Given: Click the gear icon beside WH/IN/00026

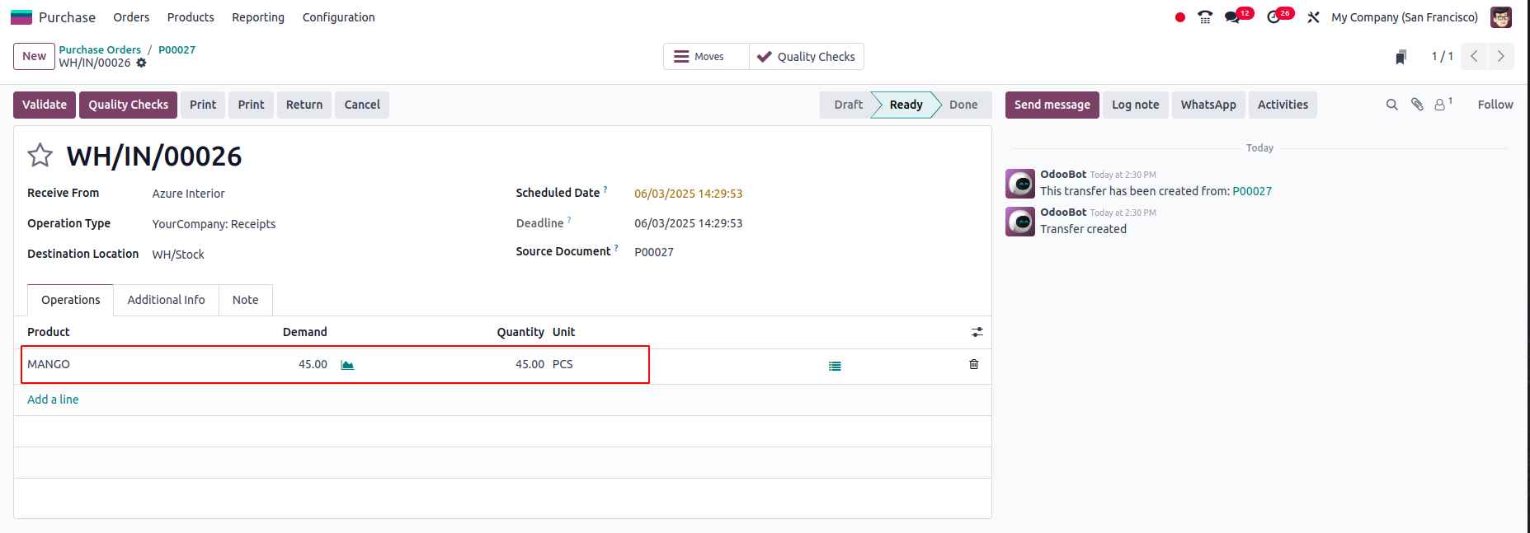Looking at the screenshot, I should 141,63.
